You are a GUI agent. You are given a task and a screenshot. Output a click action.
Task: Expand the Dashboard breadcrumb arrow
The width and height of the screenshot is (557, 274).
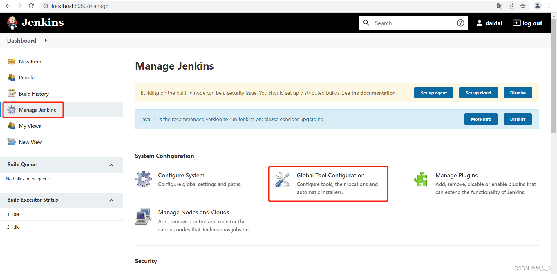(46, 40)
